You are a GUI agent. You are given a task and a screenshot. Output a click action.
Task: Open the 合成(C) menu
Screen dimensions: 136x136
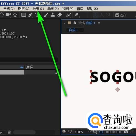click(9, 9)
